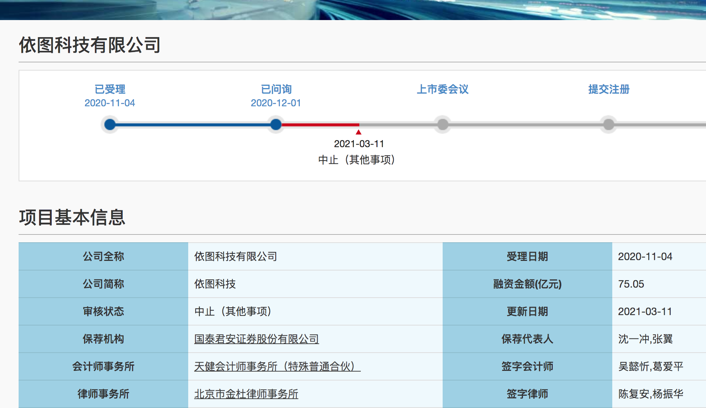Click the 已问询 stage label

click(x=276, y=89)
